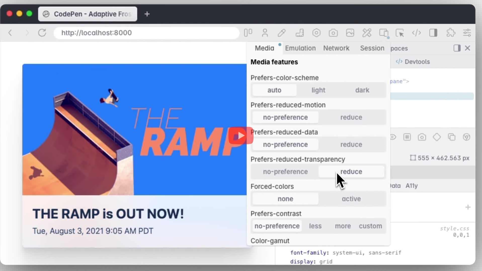
Task: Open the extensions puzzle icon
Action: click(x=451, y=33)
